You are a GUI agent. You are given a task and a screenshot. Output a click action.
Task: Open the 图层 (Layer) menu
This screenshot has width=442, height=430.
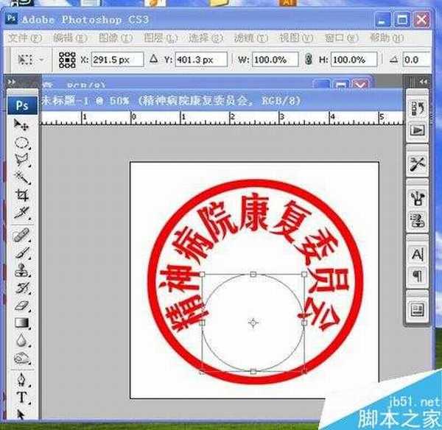(x=161, y=38)
